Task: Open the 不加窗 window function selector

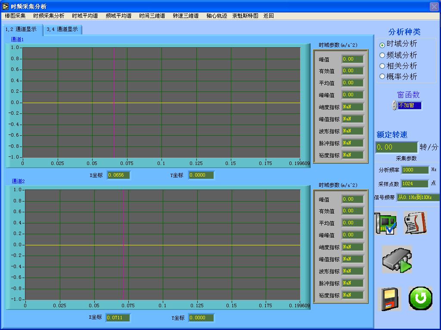Action: (x=410, y=106)
